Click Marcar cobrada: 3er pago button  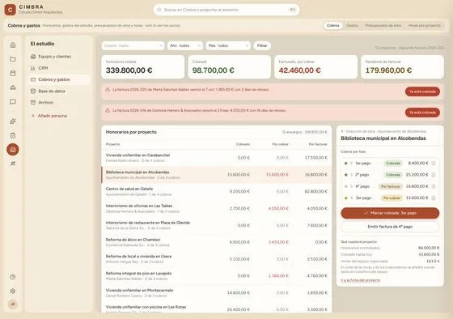coord(390,213)
